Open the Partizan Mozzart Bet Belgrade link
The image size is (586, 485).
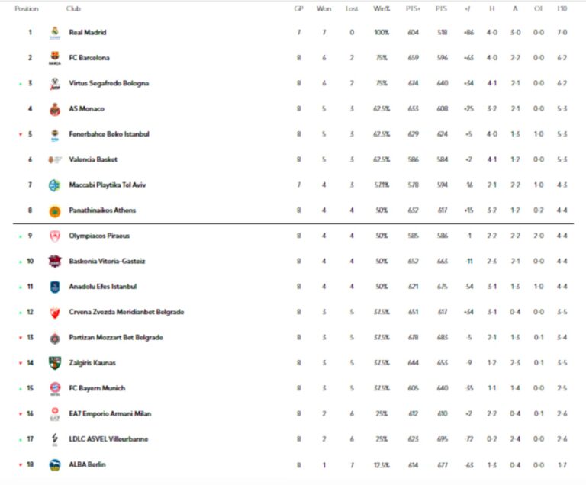coord(116,337)
